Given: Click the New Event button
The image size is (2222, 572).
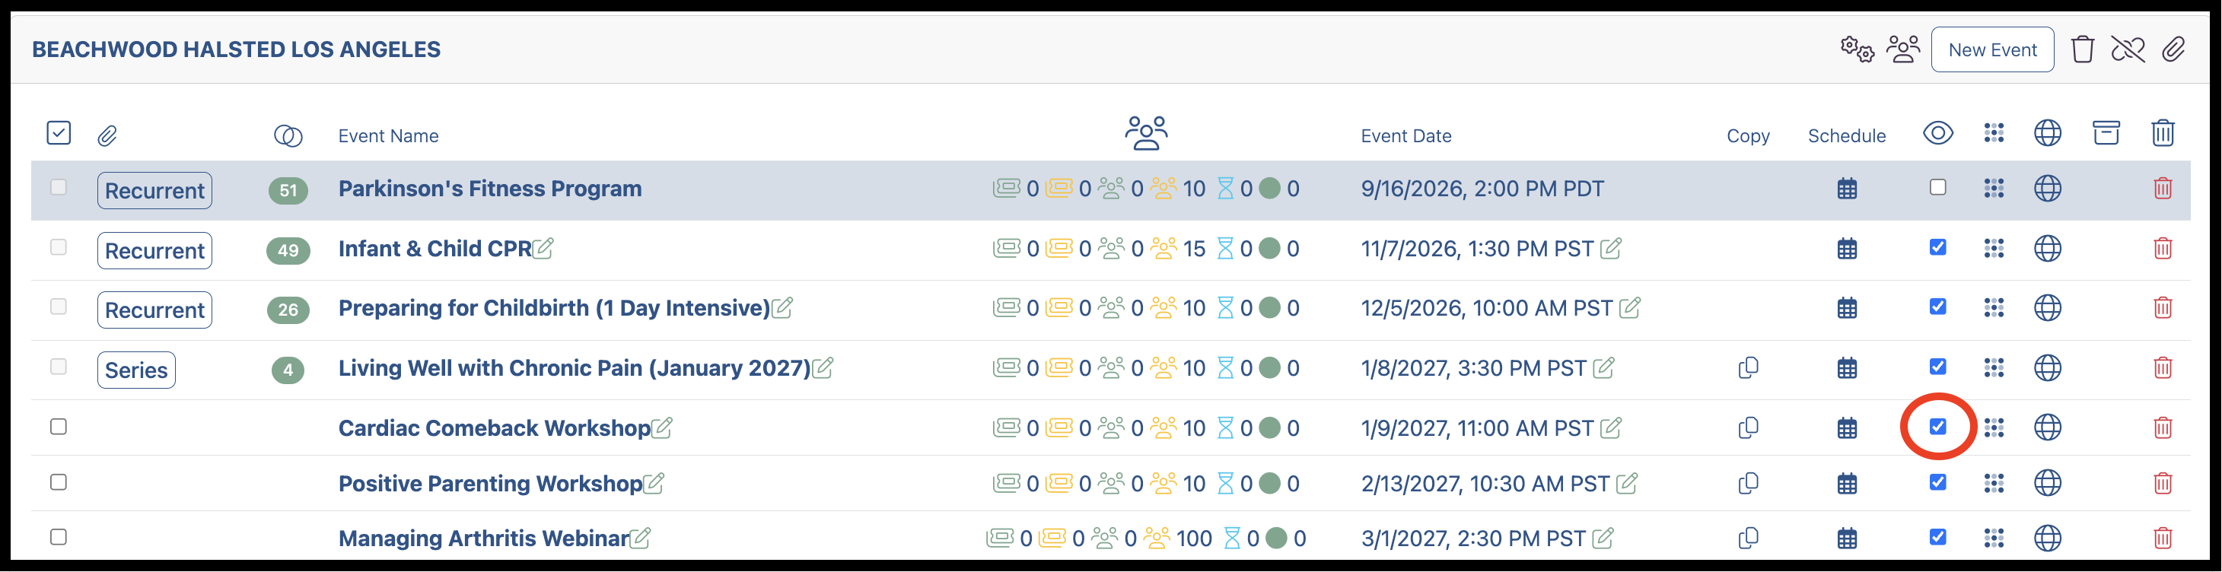Looking at the screenshot, I should tap(1991, 50).
